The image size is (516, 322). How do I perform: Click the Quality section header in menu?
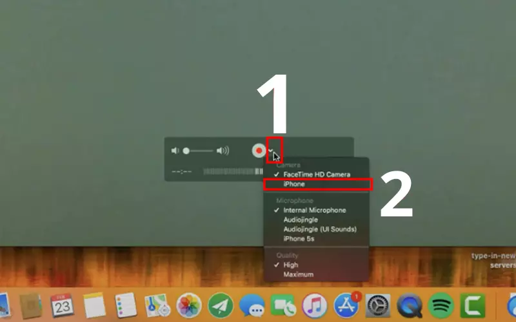pos(287,255)
